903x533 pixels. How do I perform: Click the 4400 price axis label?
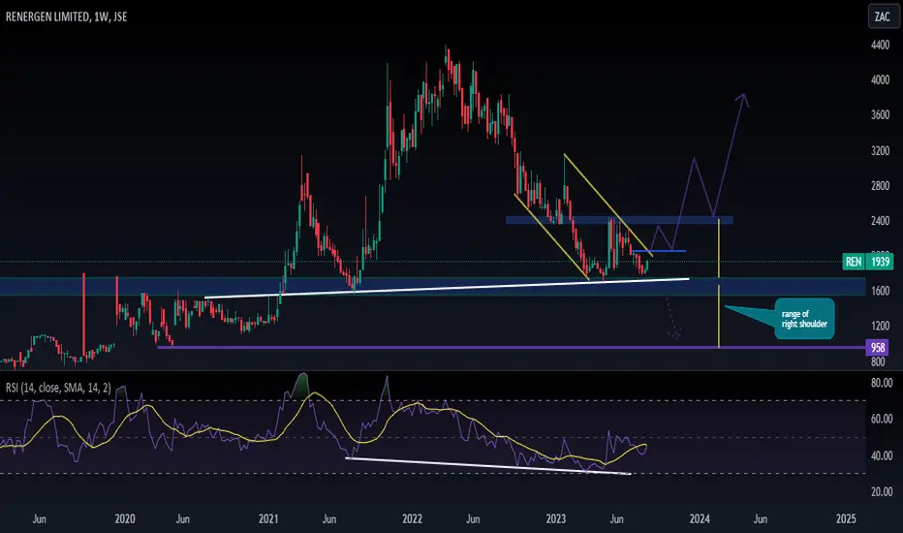880,45
